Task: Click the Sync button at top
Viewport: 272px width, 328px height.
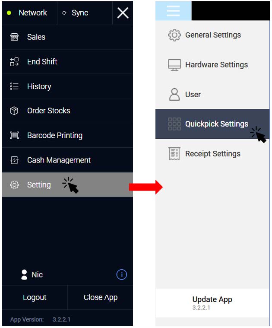Action: (85, 13)
